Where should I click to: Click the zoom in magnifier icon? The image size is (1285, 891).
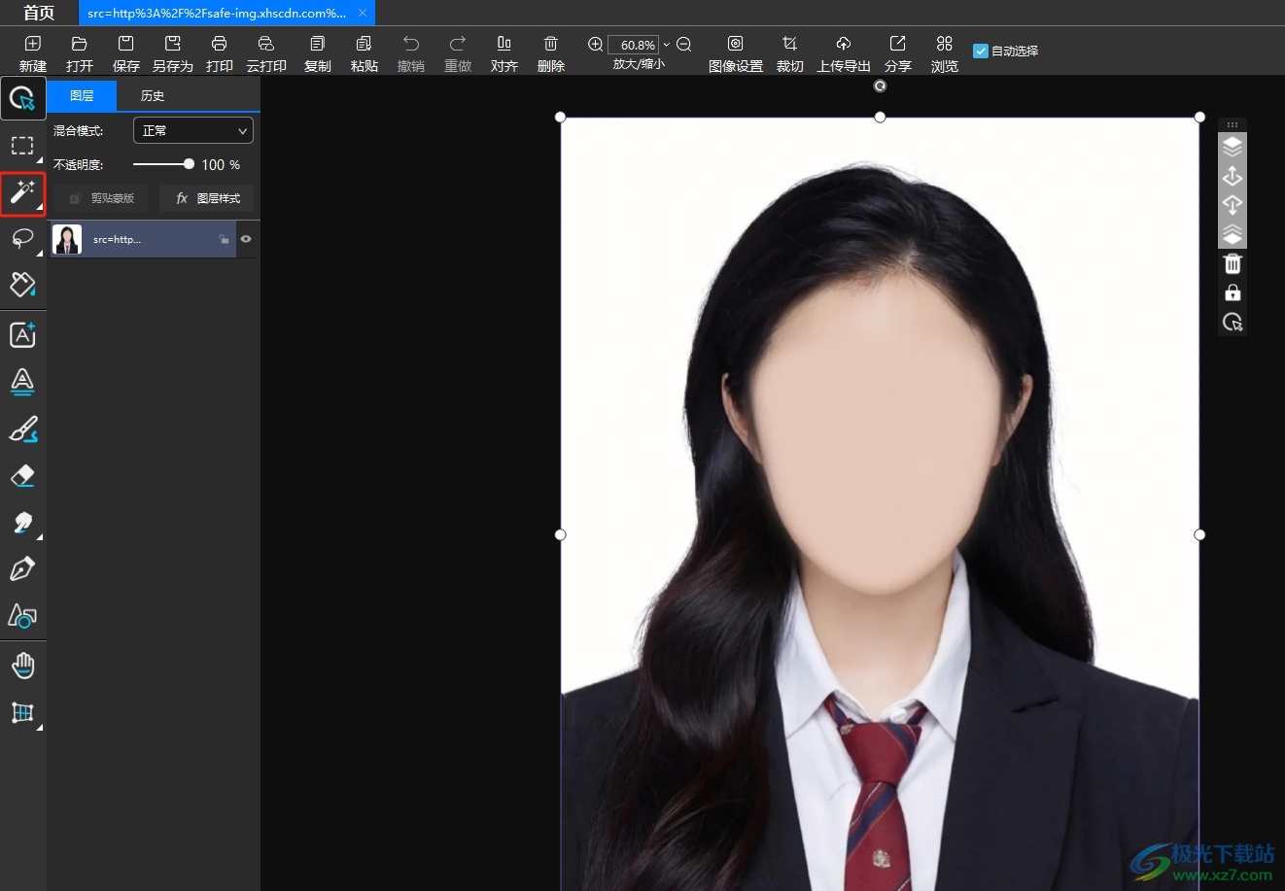[x=596, y=45]
